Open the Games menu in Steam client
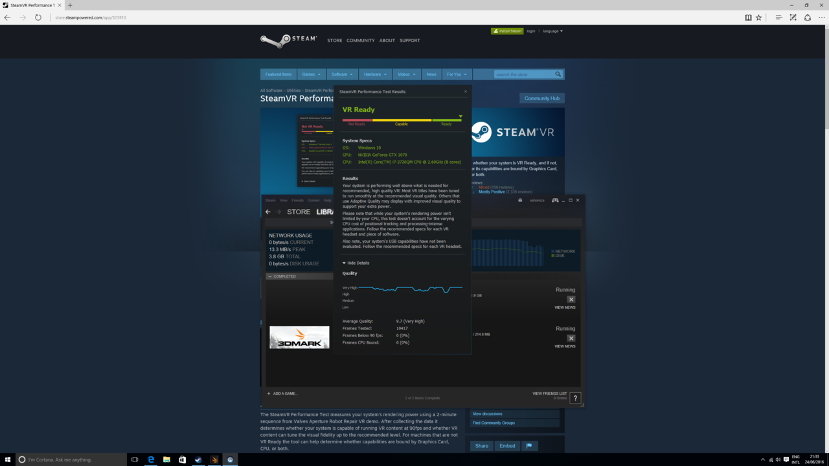Viewport: 829px width, 466px height. (313, 201)
